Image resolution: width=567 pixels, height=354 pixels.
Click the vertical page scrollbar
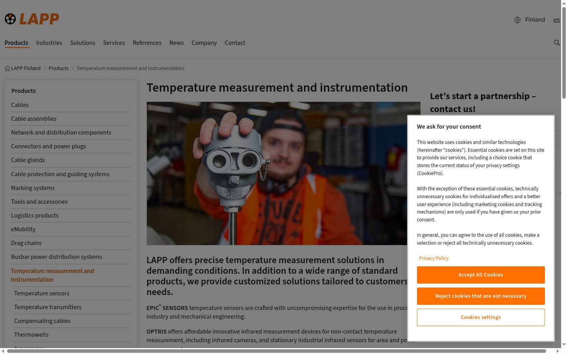[564, 53]
